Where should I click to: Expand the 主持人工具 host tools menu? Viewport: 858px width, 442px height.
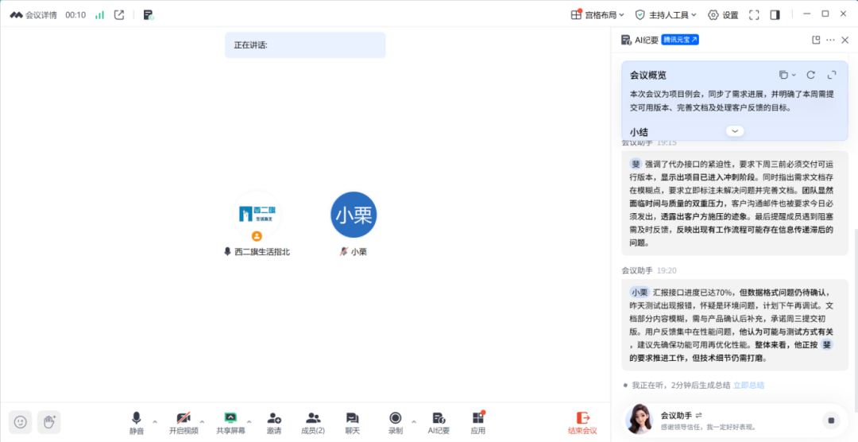[x=666, y=15]
